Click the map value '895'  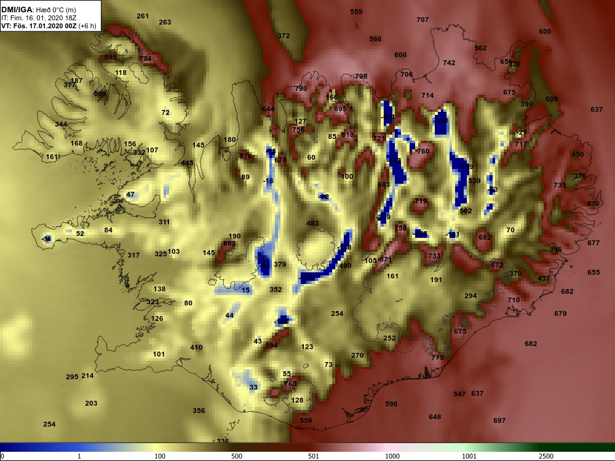click(x=340, y=109)
